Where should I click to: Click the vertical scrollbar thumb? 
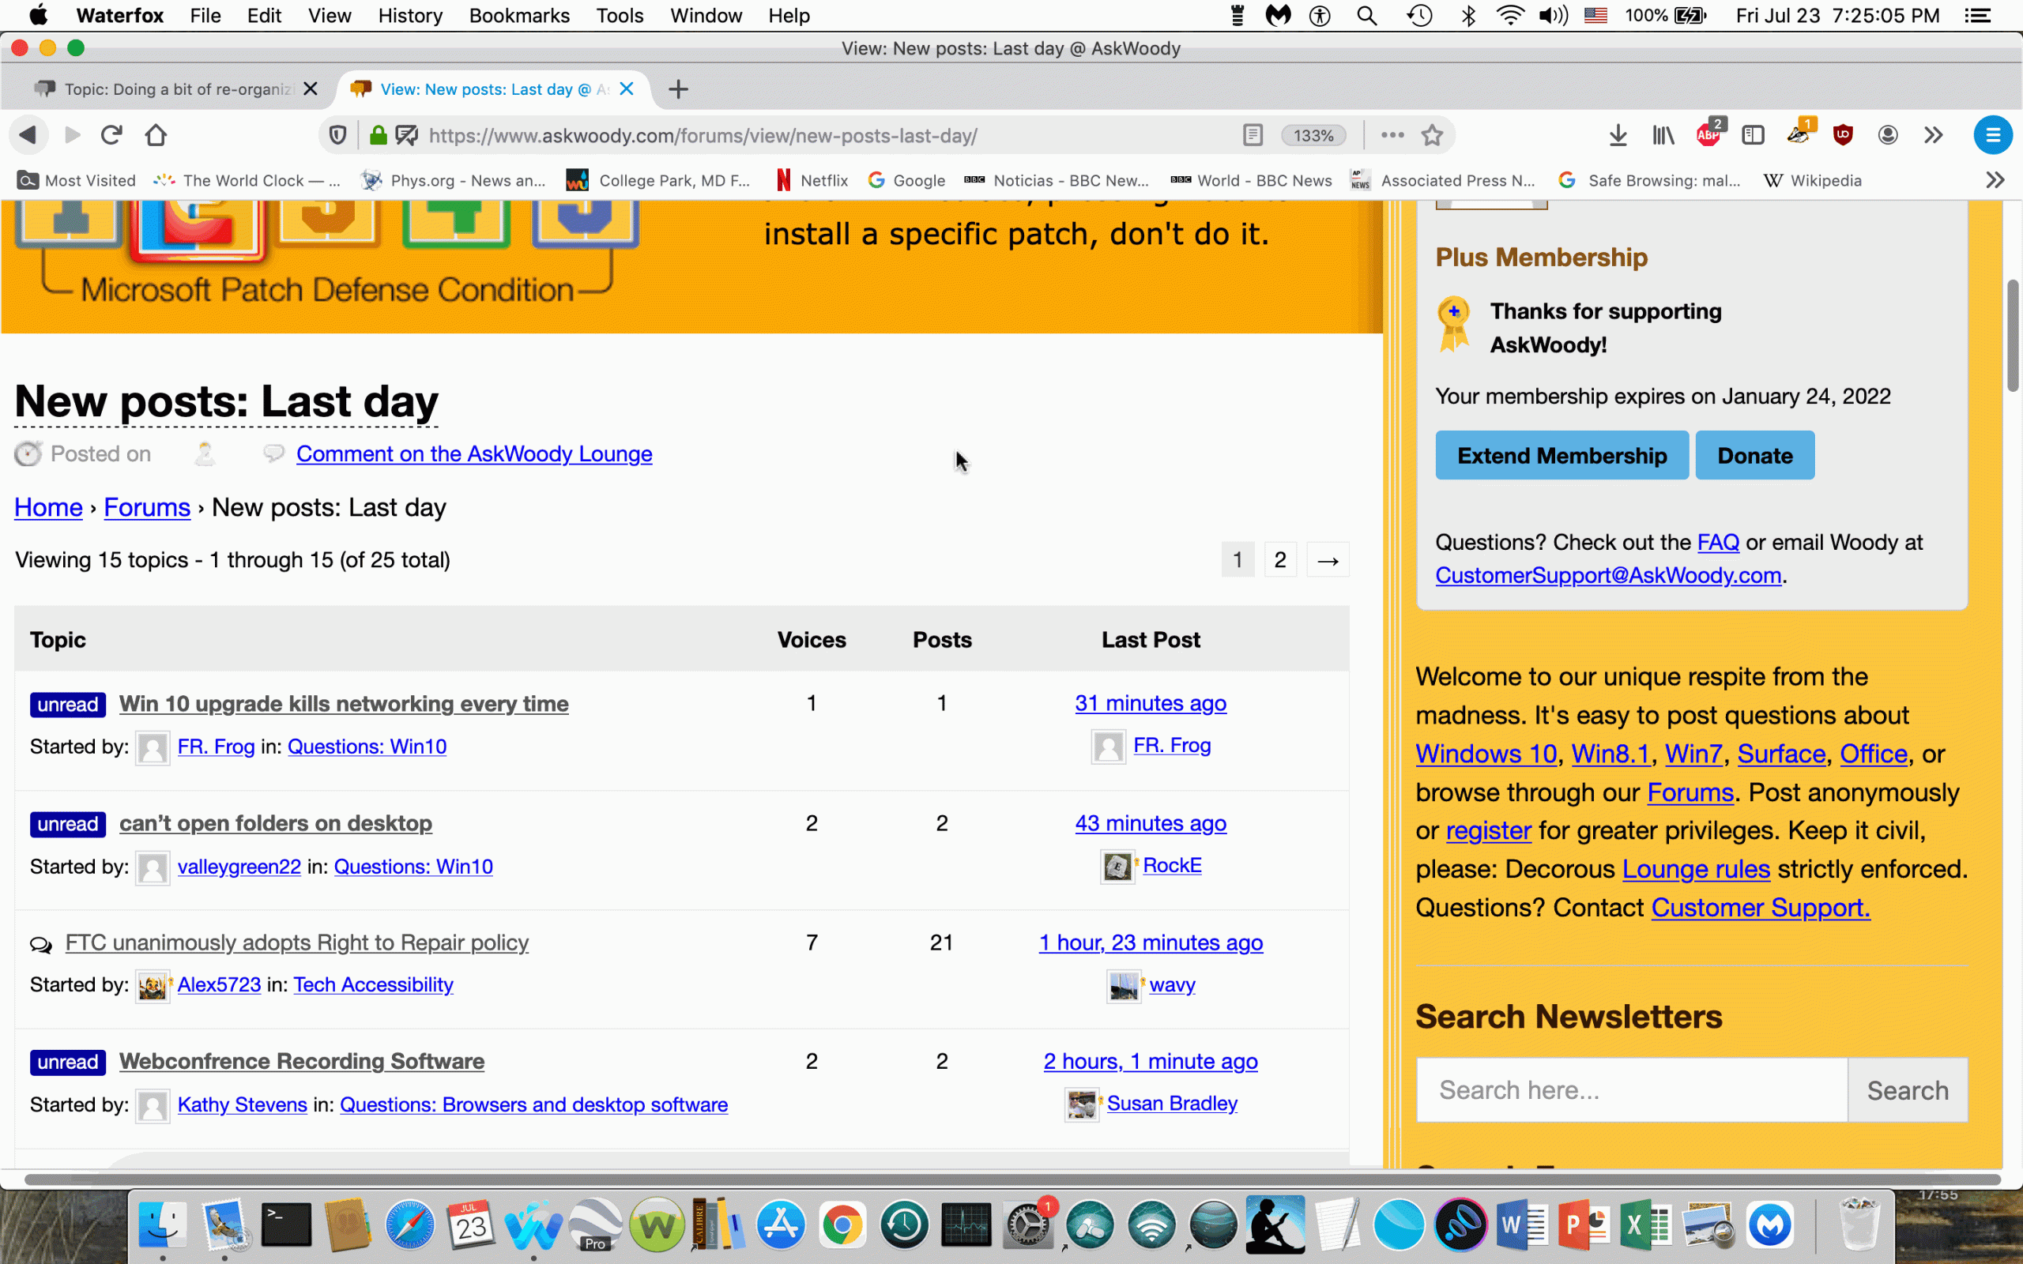pos(2013,336)
